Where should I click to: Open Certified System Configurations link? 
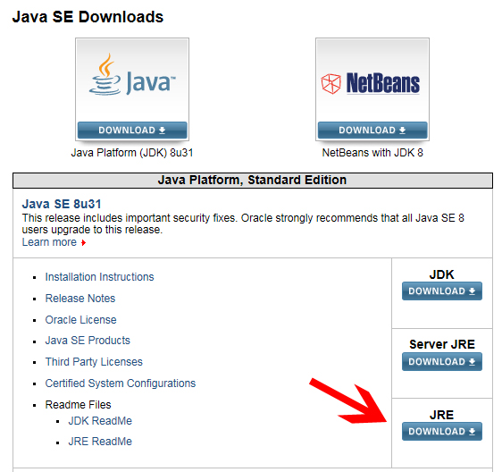pyautogui.click(x=121, y=383)
